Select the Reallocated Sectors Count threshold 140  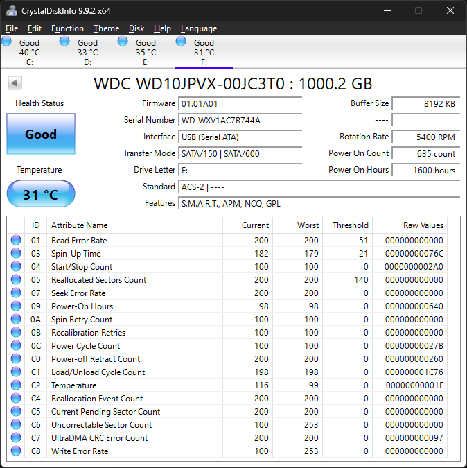[361, 279]
